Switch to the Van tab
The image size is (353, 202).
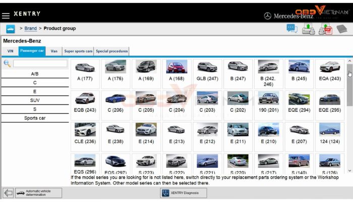pyautogui.click(x=54, y=51)
